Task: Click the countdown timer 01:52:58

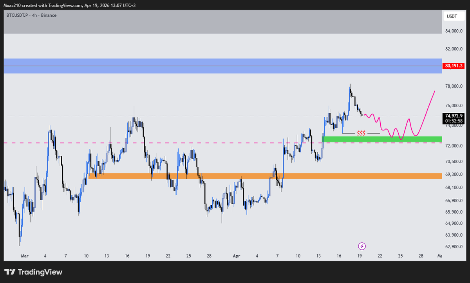Action: pos(453,121)
